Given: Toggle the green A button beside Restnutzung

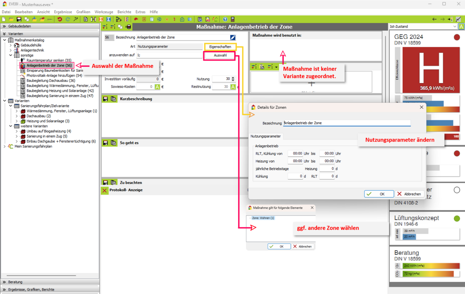Looking at the screenshot, I should point(233,87).
